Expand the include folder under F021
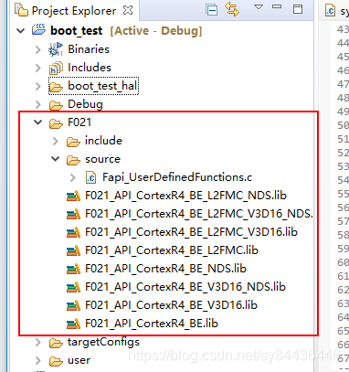349x372 pixels. (x=56, y=141)
